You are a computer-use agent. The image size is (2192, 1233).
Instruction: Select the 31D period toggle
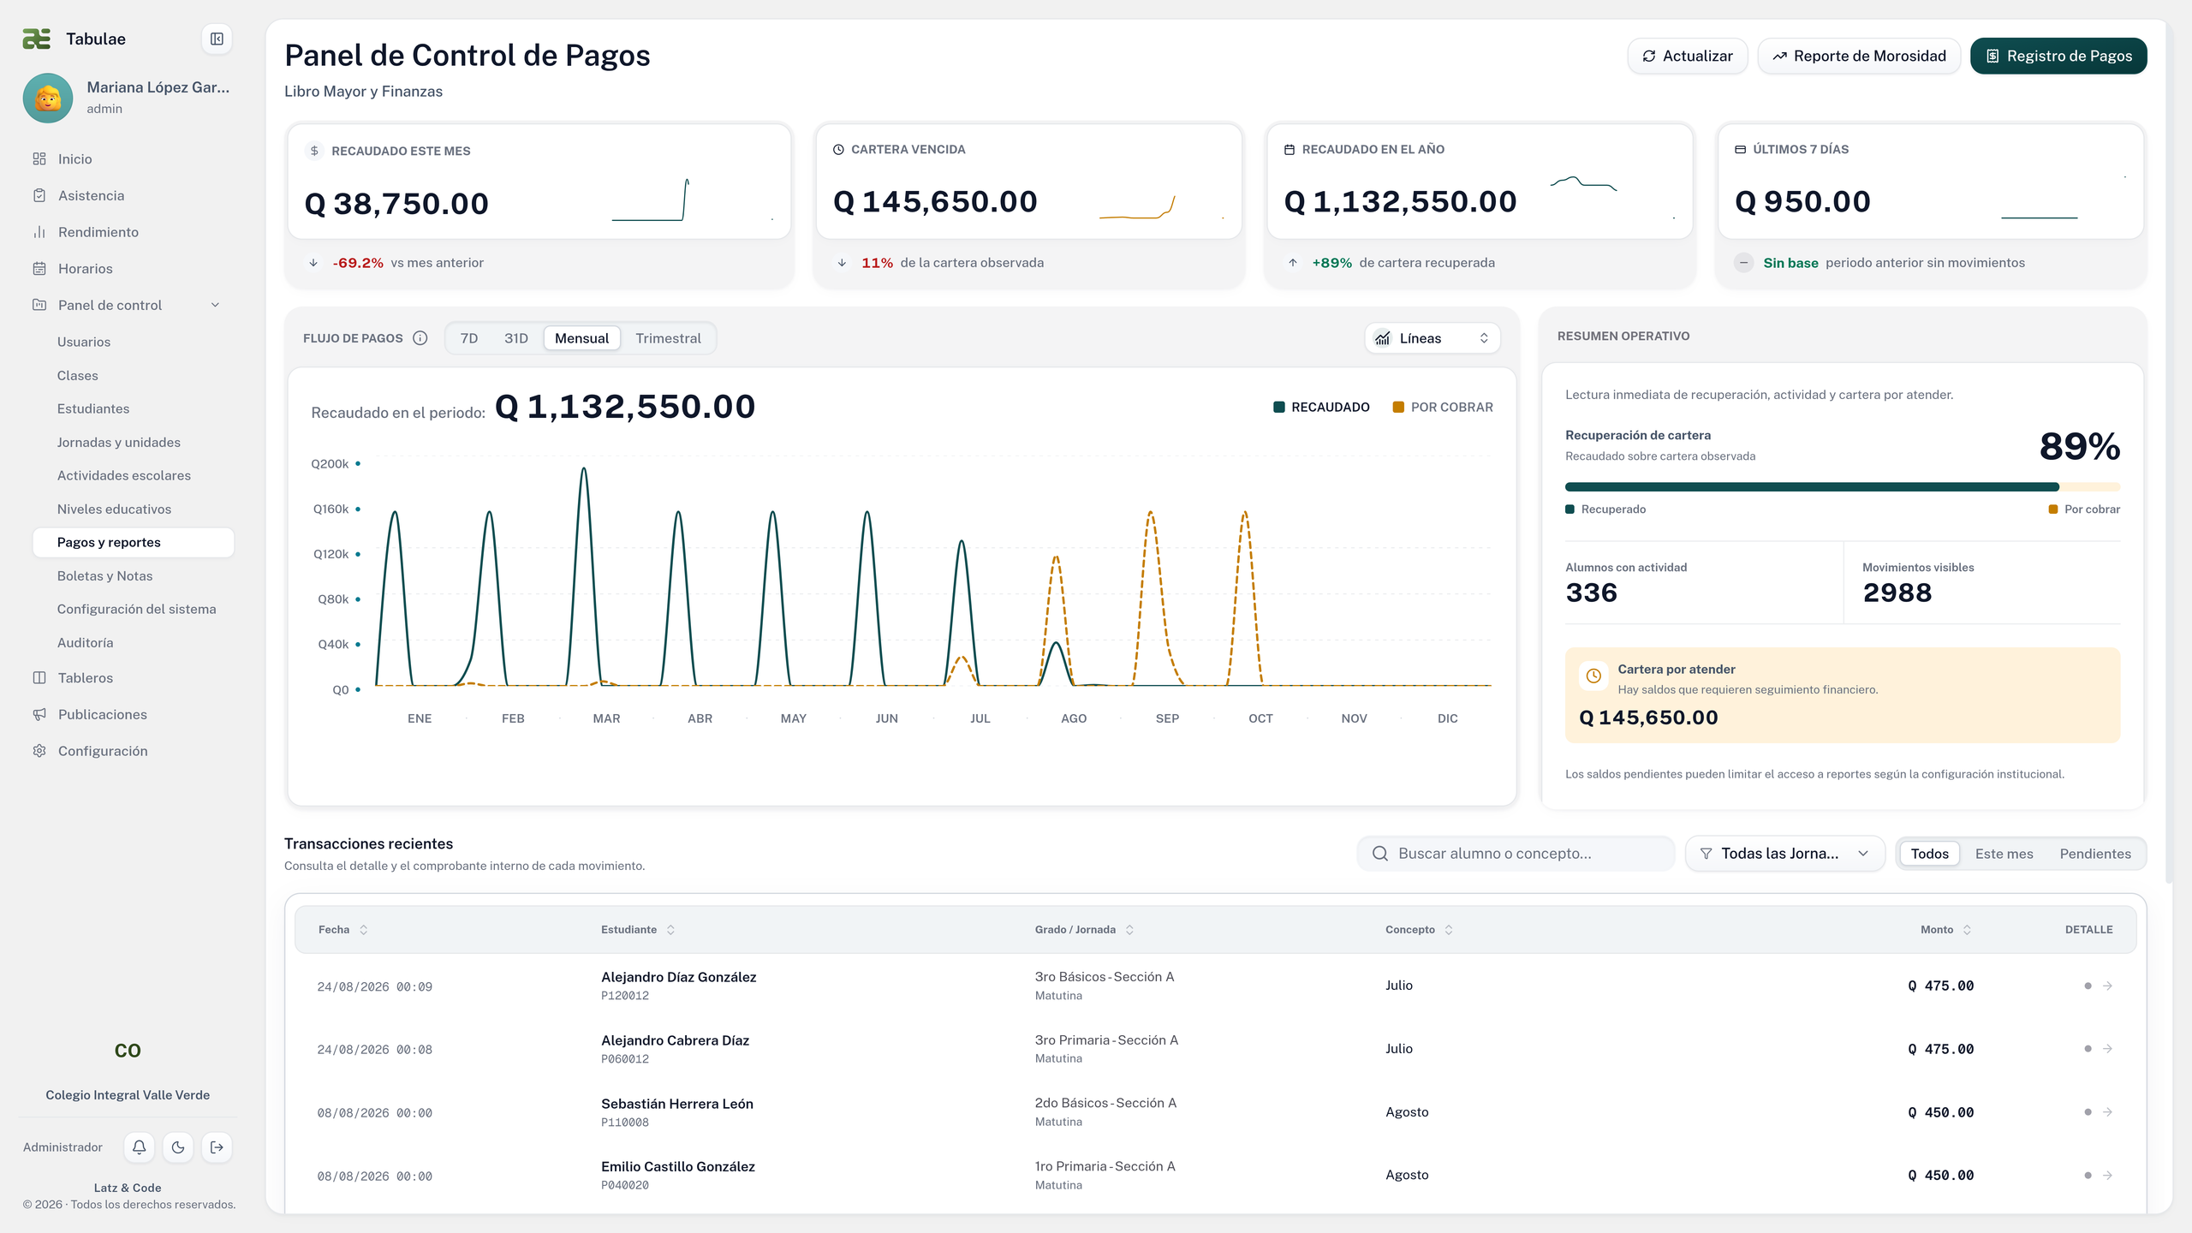click(x=515, y=338)
